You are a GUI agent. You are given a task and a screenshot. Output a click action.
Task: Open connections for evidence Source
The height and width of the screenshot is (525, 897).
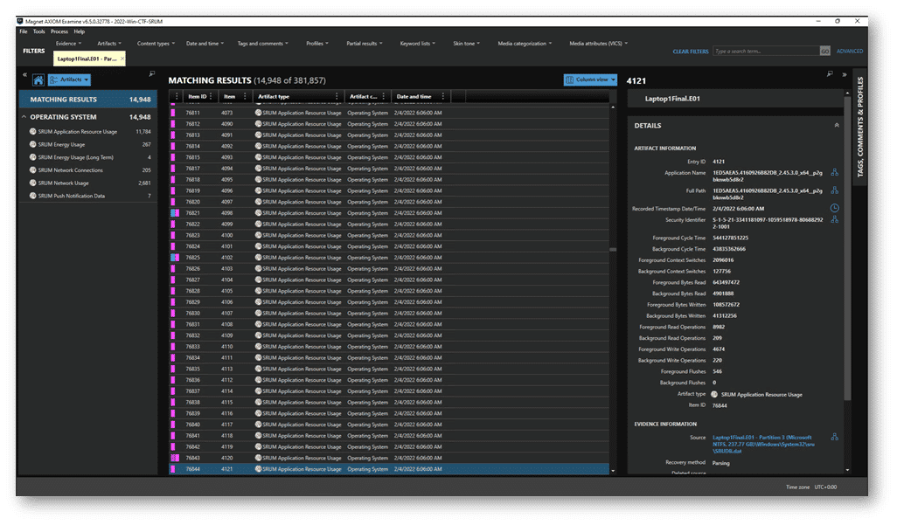[x=835, y=437]
